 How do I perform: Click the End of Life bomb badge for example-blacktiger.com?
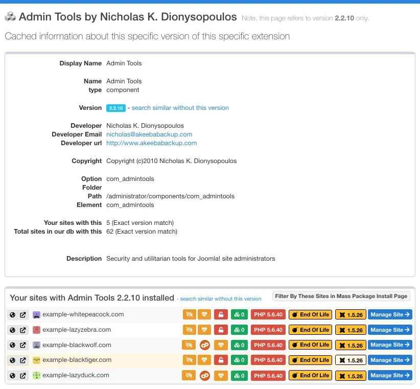(310, 360)
